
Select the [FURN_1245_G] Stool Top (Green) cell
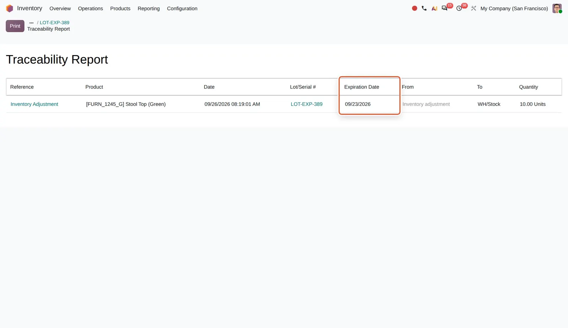126,104
